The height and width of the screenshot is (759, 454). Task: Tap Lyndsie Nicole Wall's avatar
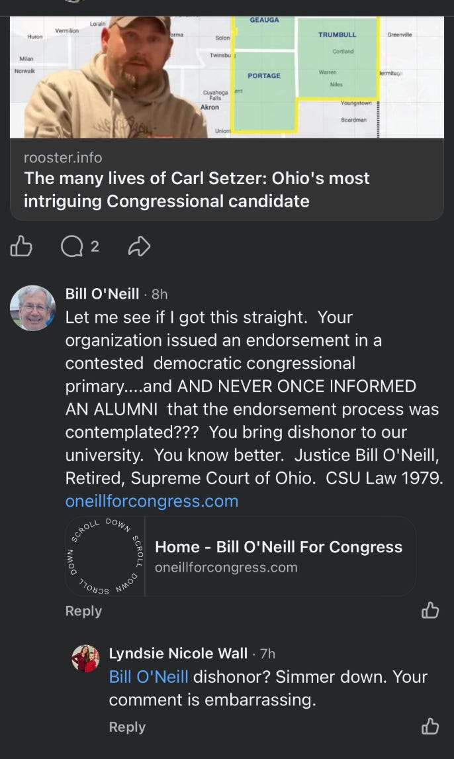coord(85,658)
